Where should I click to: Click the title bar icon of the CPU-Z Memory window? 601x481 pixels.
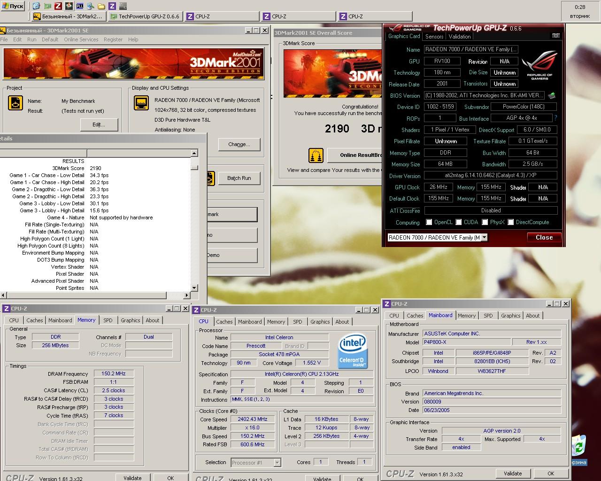pos(7,309)
